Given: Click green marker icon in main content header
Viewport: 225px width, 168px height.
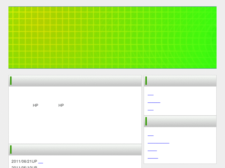Looking at the screenshot, I should [x=11, y=80].
